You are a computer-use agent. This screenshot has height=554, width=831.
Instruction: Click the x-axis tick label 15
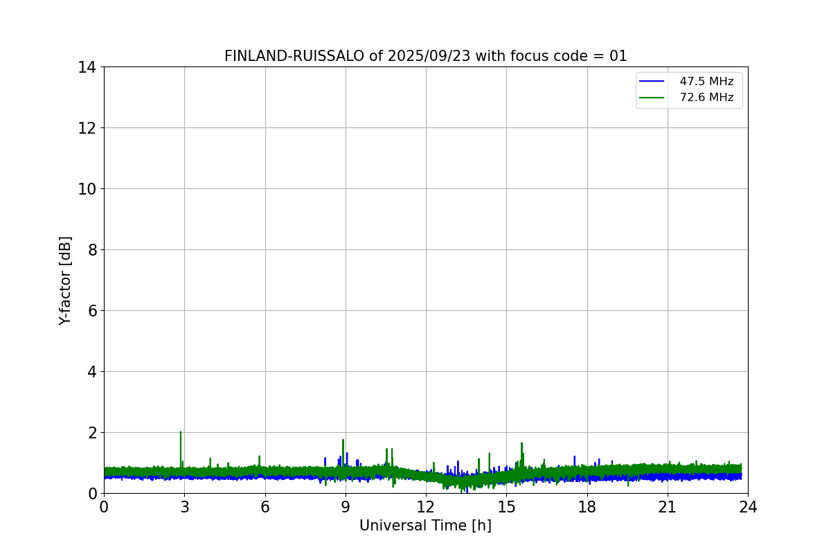tap(506, 507)
